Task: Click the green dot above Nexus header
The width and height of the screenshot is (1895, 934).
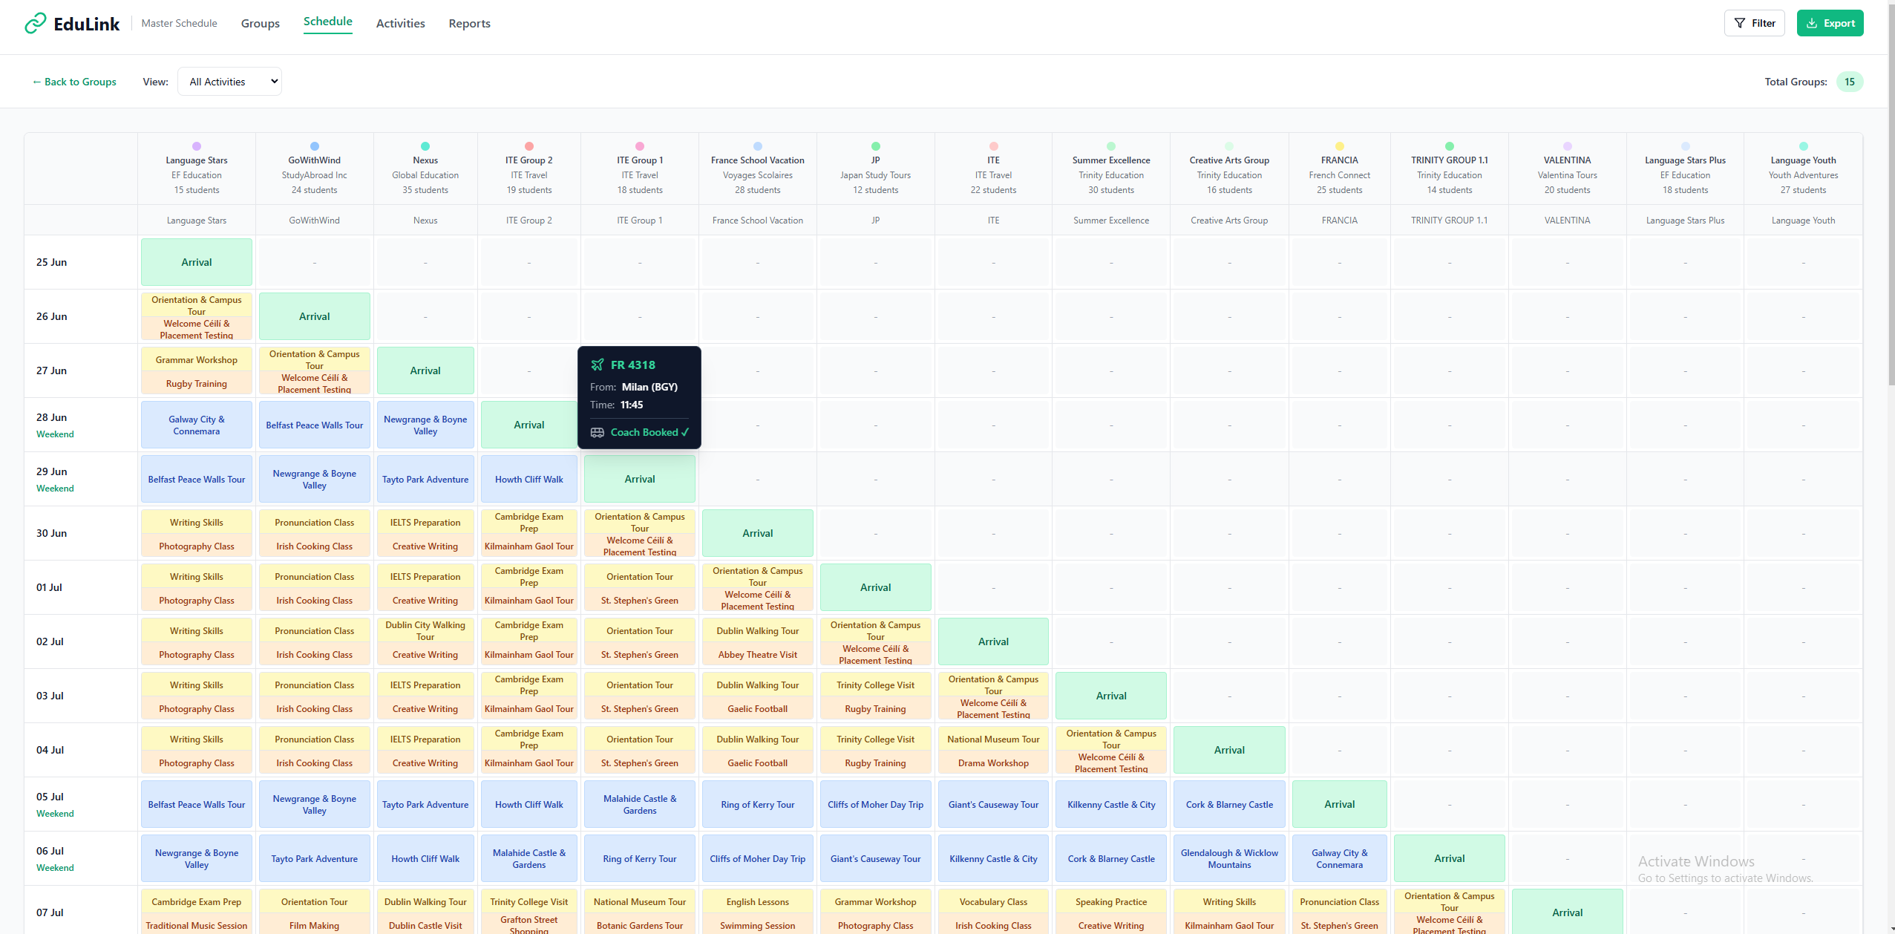Action: pyautogui.click(x=425, y=146)
